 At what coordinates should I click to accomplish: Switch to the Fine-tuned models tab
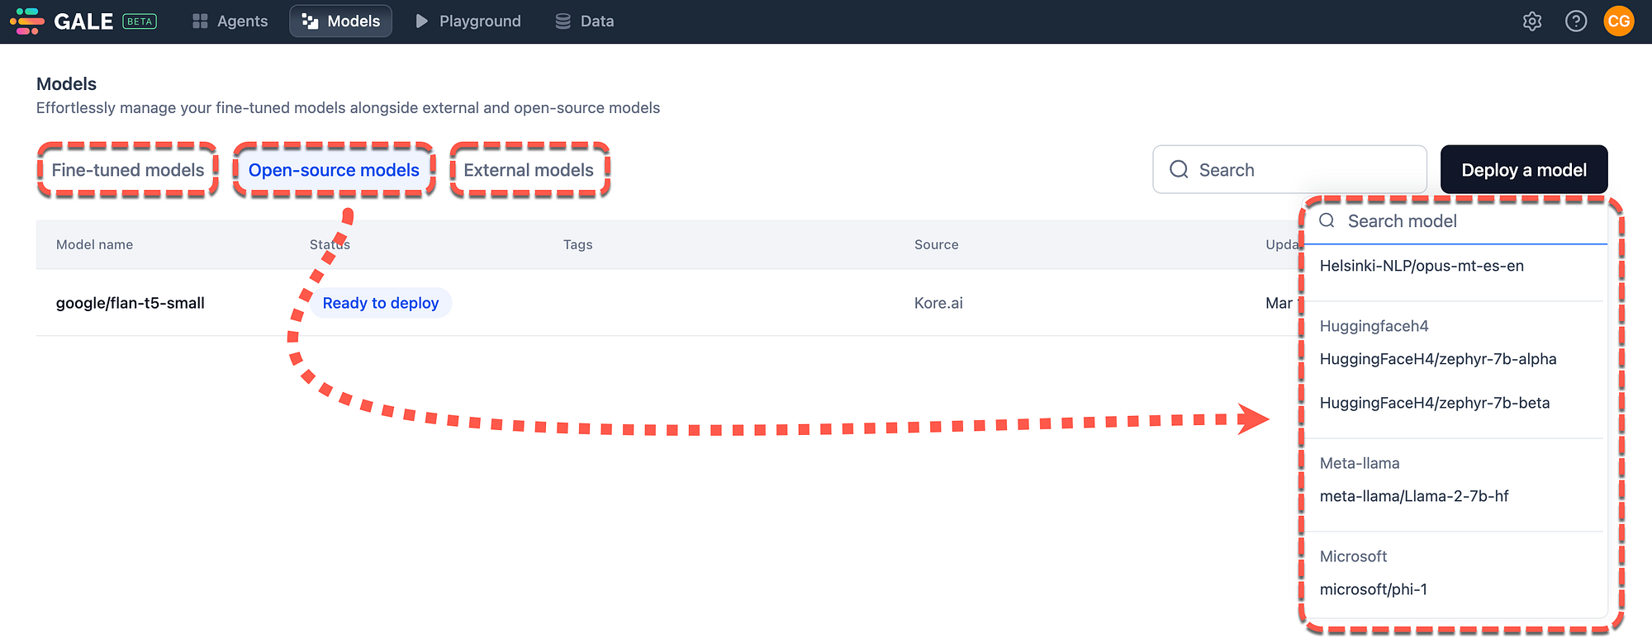128,170
